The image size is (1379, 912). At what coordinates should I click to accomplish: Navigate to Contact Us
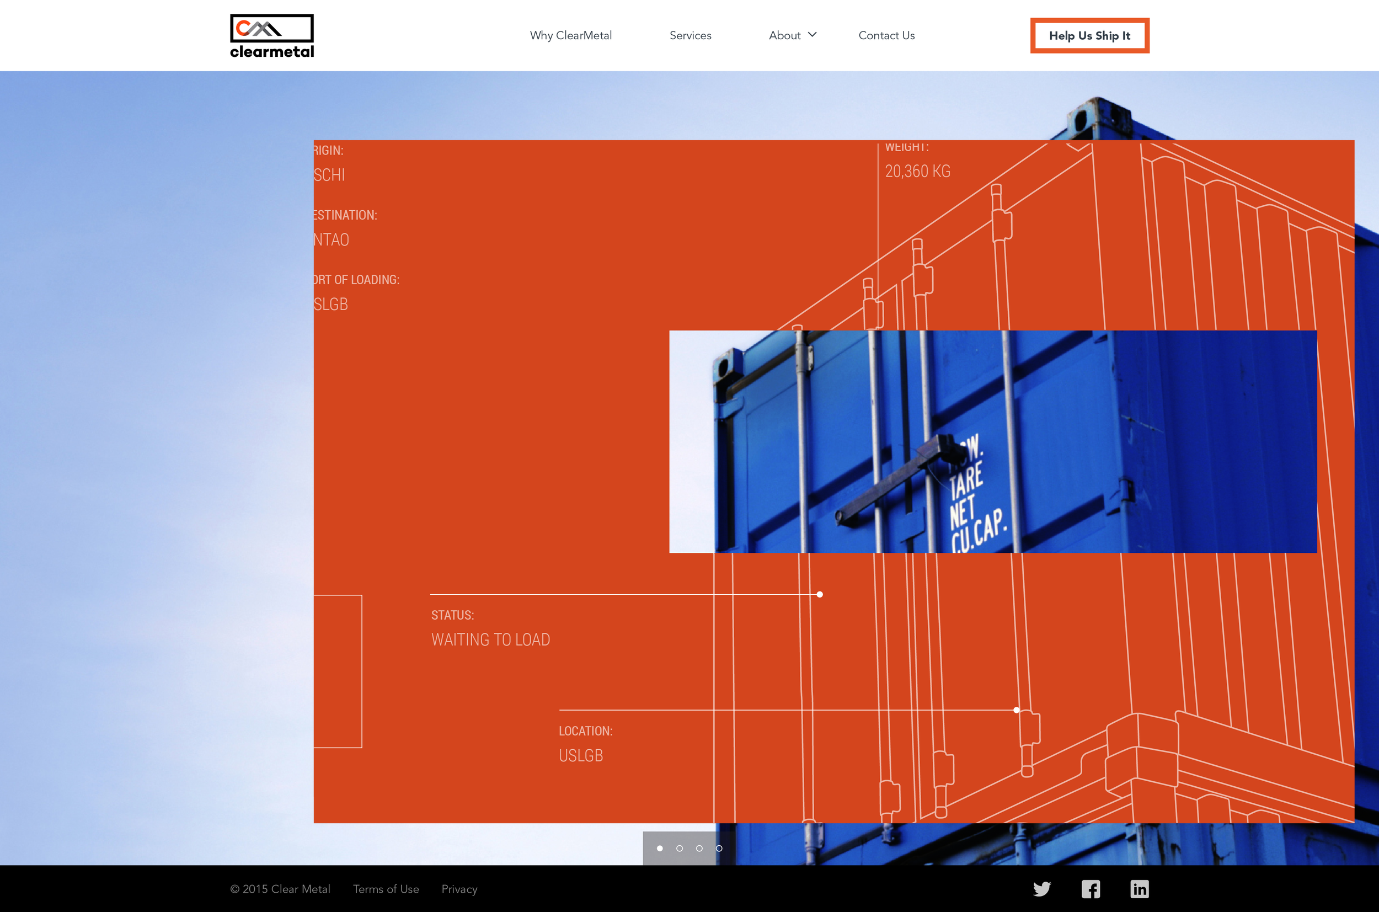tap(886, 35)
